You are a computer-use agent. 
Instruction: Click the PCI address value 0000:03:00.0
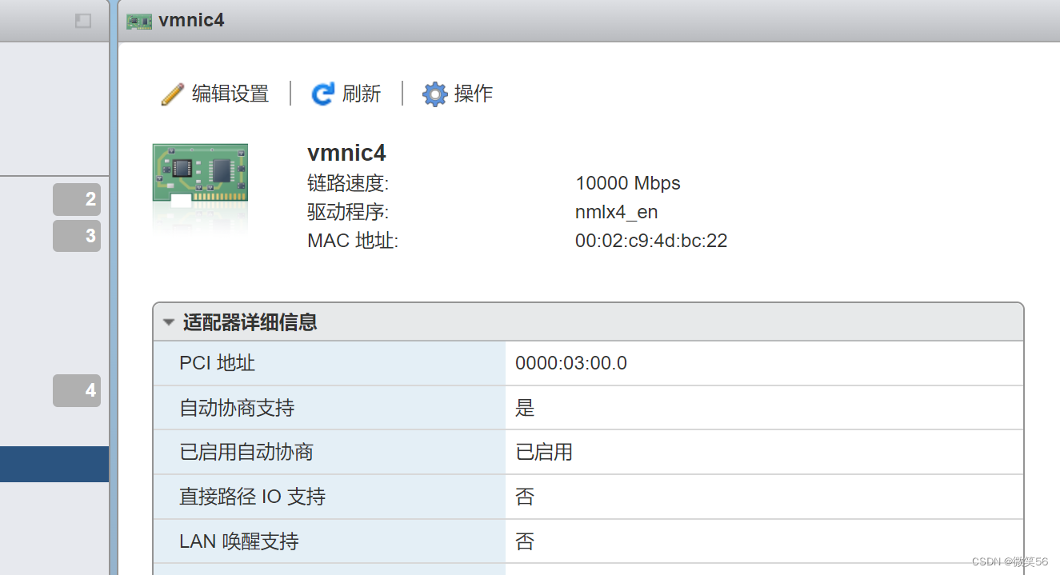pos(571,363)
